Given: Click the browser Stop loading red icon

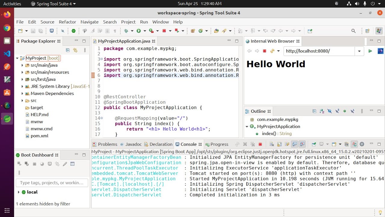Looking at the screenshot, I should pos(265,51).
